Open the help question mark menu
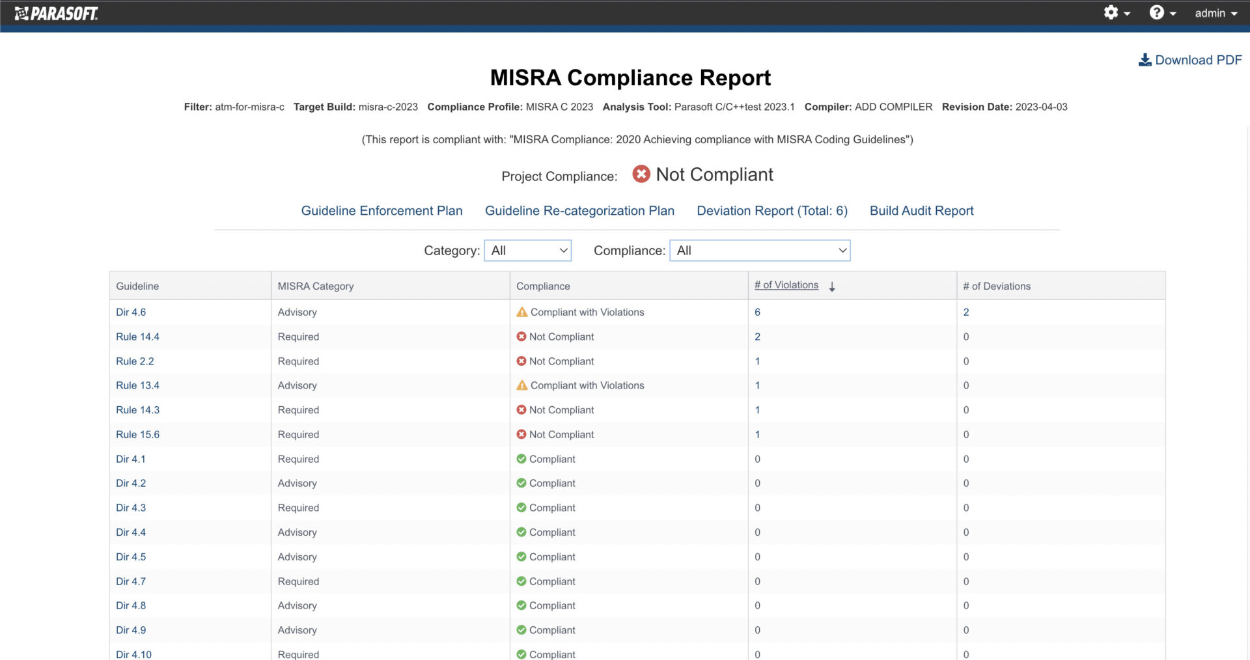The width and height of the screenshot is (1250, 660). coord(1162,13)
